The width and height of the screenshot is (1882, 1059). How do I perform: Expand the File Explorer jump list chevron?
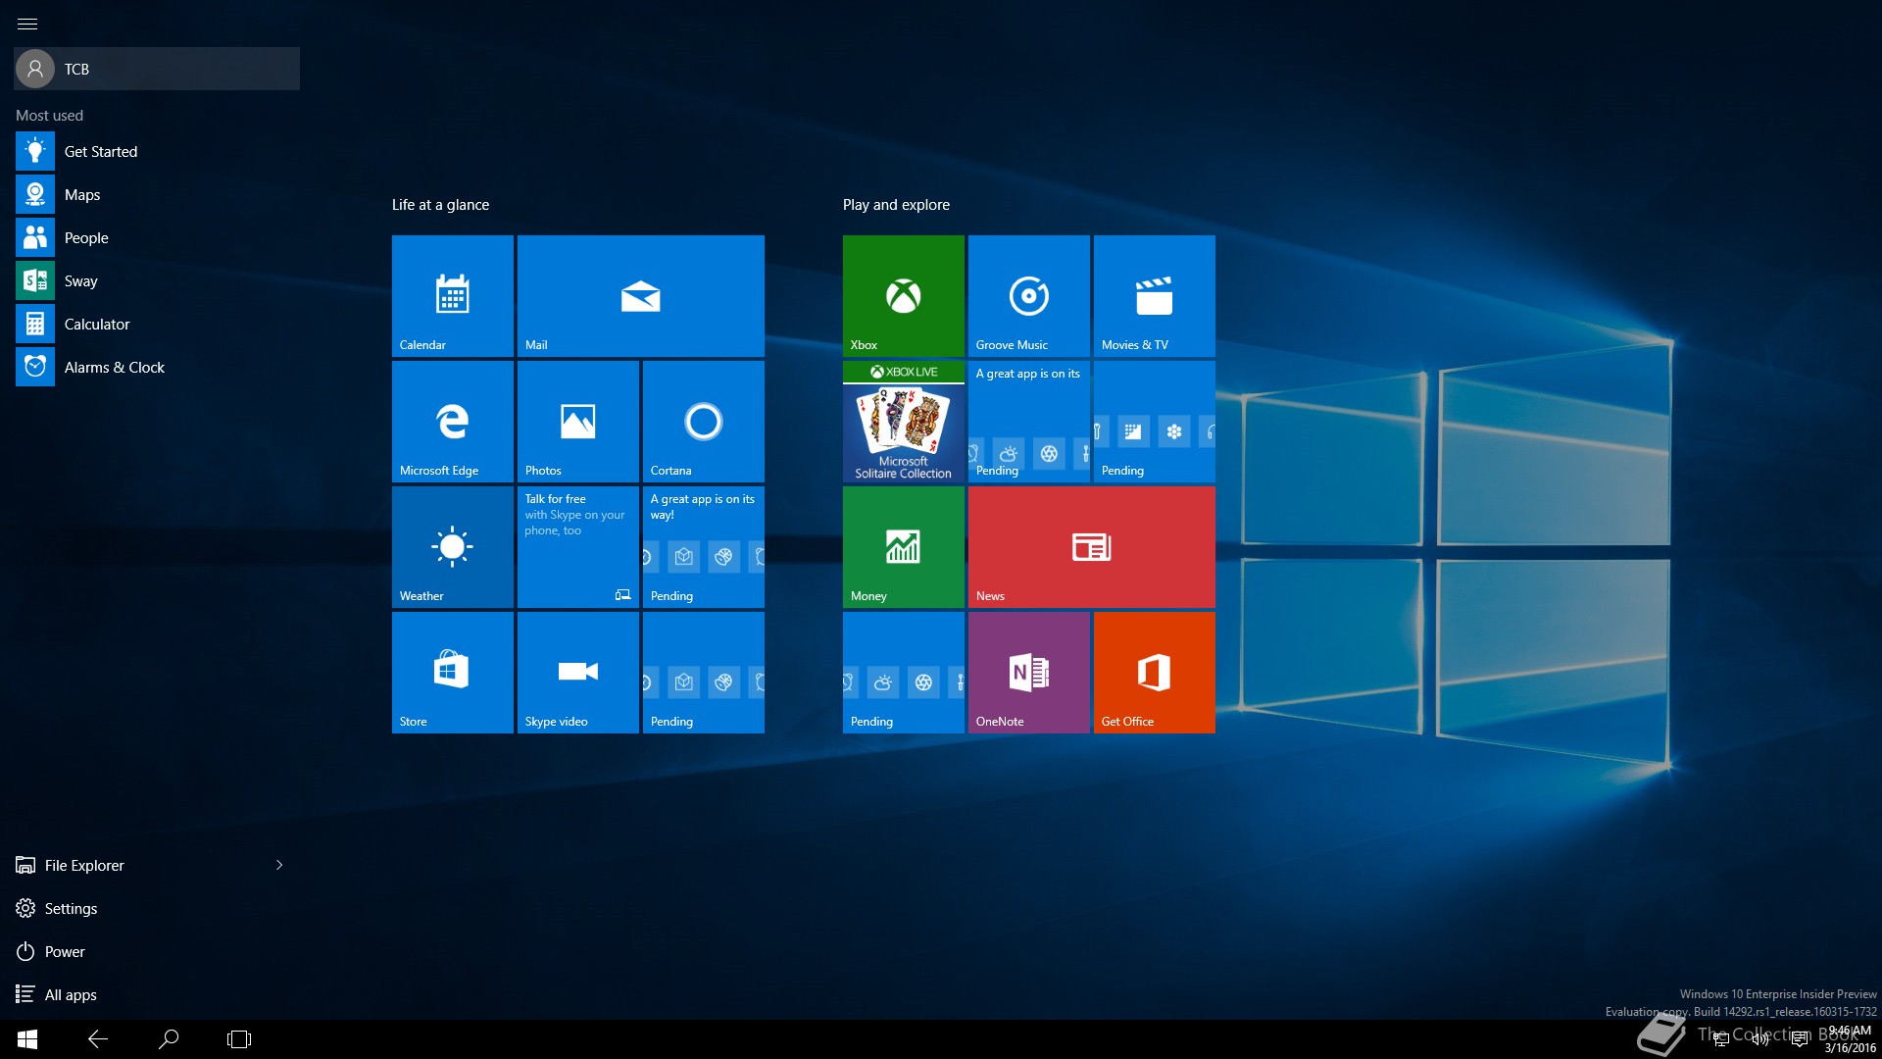[279, 865]
